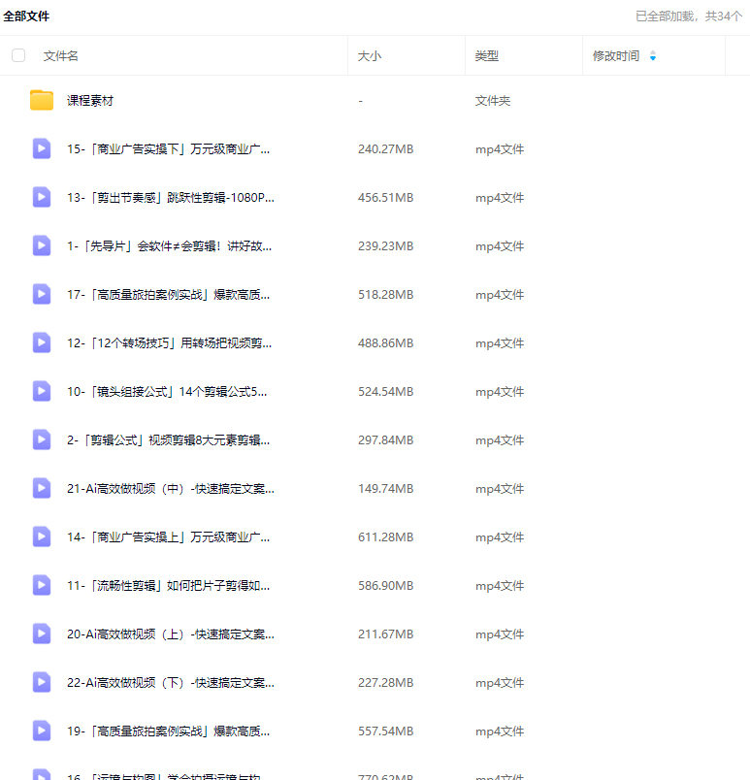Click the 全部文件 breadcrumb title

click(26, 16)
